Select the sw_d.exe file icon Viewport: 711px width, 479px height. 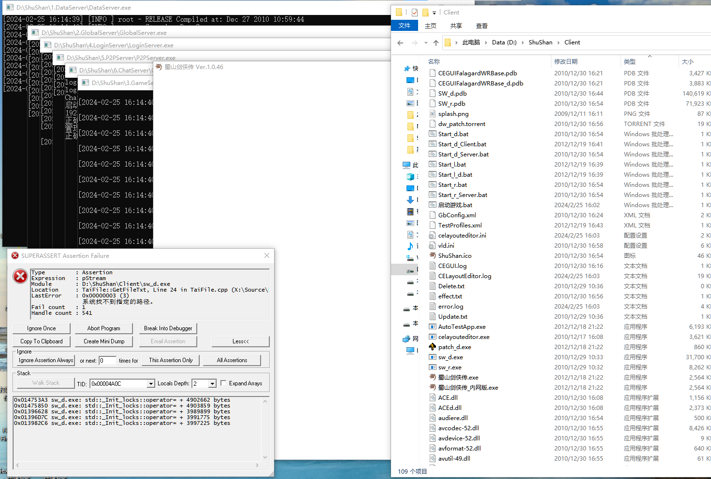click(x=433, y=357)
